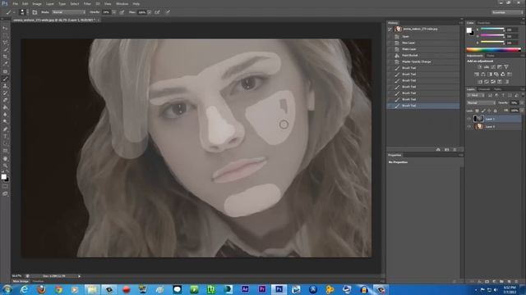Hide Layer 0 with its eye icon
The image size is (526, 295).
[x=469, y=126]
